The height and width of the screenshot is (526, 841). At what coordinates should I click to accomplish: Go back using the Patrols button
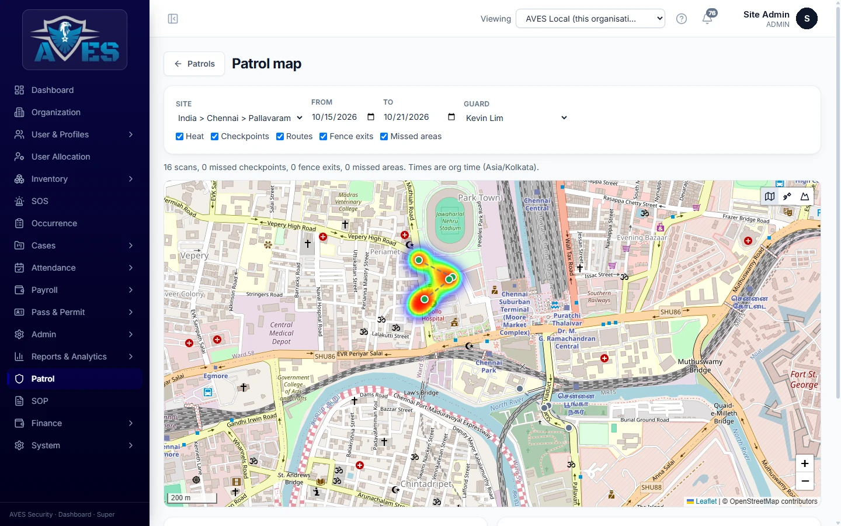[194, 64]
